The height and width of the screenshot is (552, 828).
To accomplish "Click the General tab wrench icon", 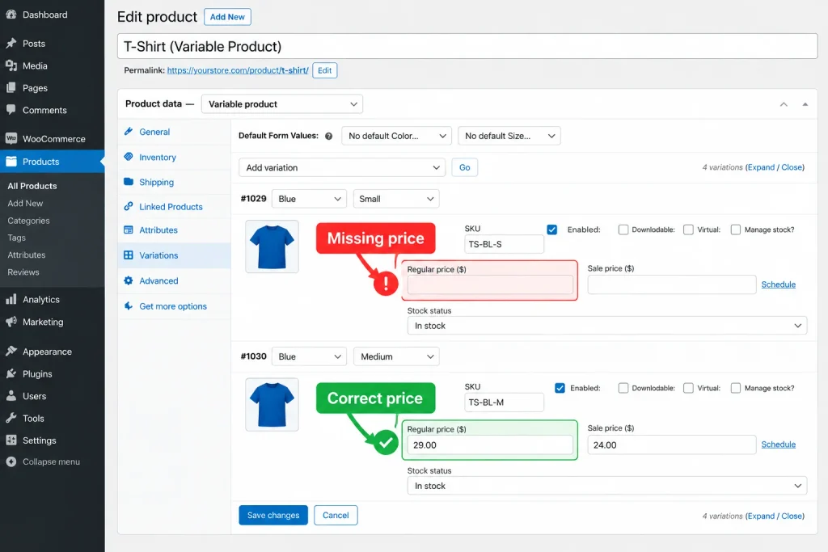I will (x=129, y=132).
